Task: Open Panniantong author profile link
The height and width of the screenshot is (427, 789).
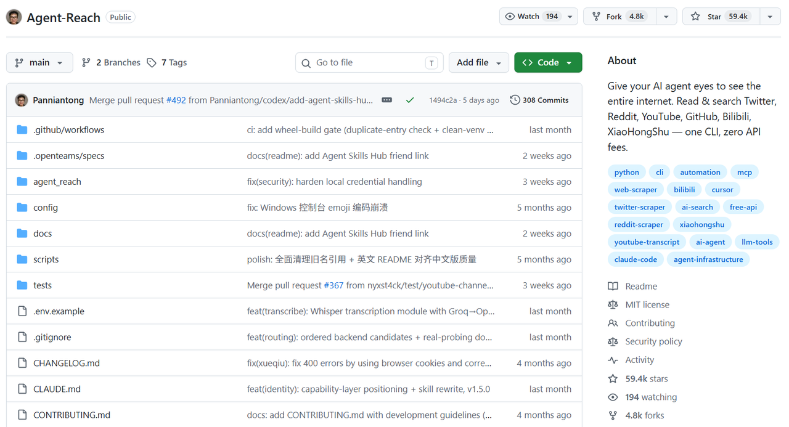Action: (x=59, y=100)
